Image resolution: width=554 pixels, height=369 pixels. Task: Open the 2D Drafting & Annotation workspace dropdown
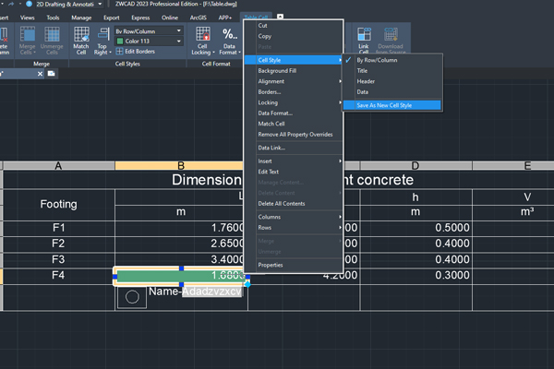click(x=100, y=5)
